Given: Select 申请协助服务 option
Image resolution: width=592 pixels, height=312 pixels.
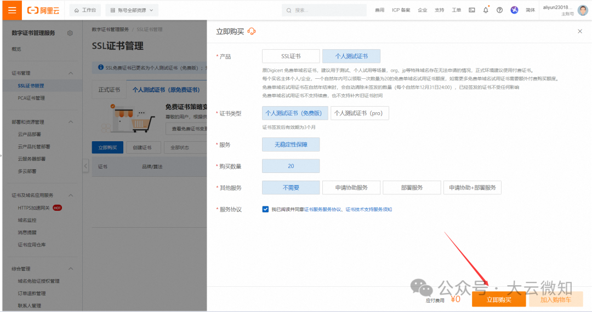Looking at the screenshot, I should (x=351, y=187).
